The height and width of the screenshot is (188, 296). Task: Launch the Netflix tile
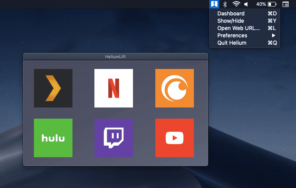(x=114, y=88)
